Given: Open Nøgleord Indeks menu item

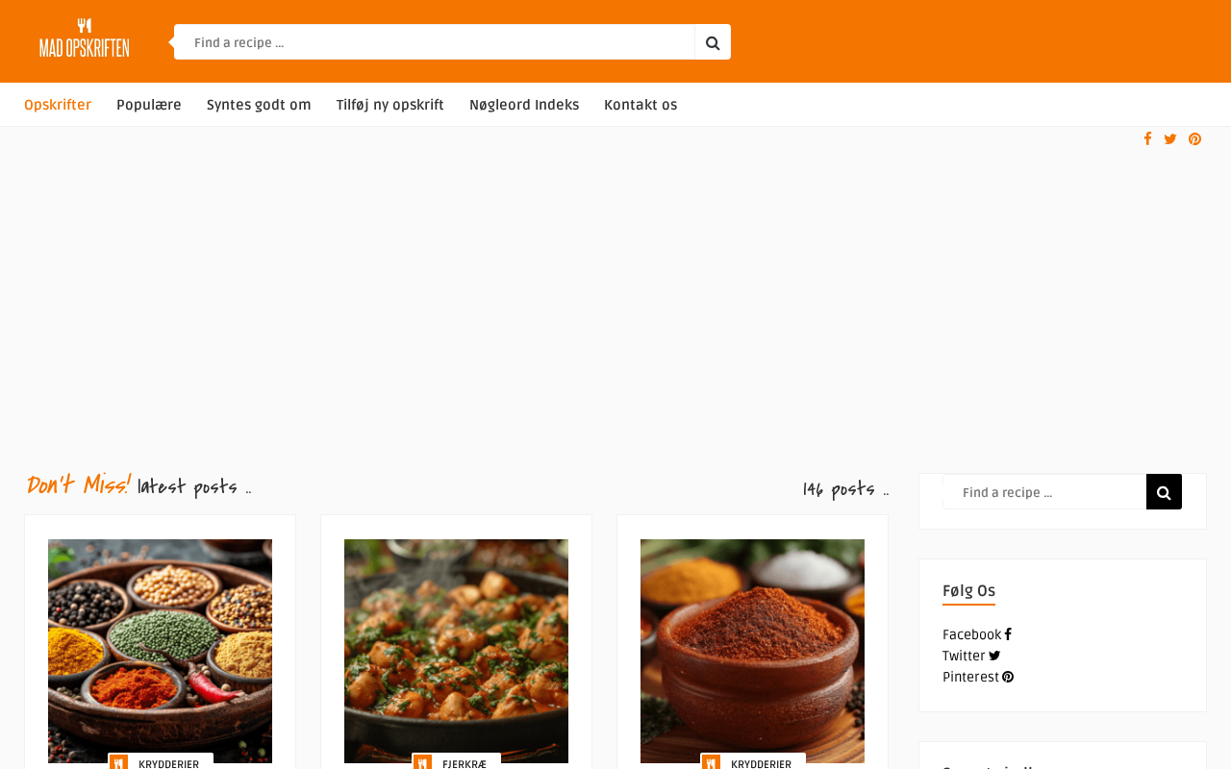Looking at the screenshot, I should click(524, 105).
